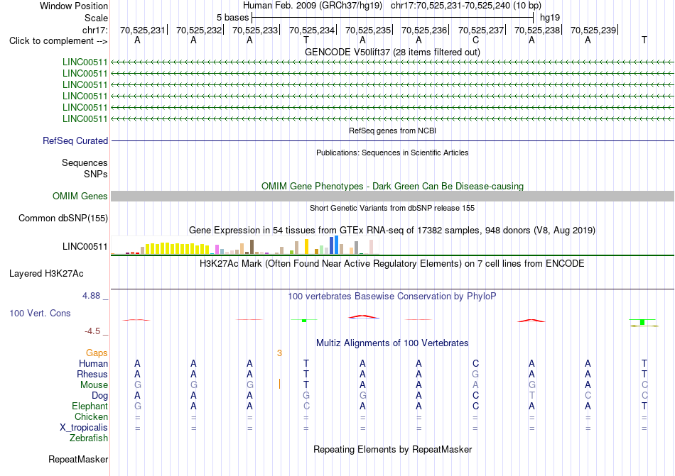Image resolution: width=675 pixels, height=476 pixels.
Task: Click the 100 Vert. Cons track label
Action: [40, 313]
